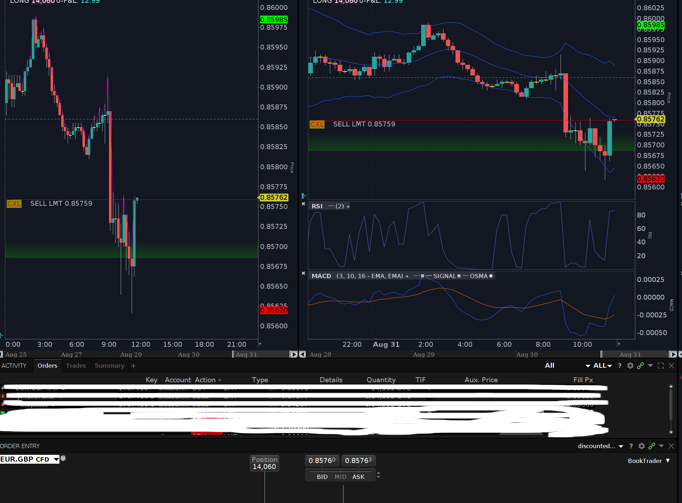Open RSI indicator settings wrench icon
682x503 pixels.
[348, 206]
